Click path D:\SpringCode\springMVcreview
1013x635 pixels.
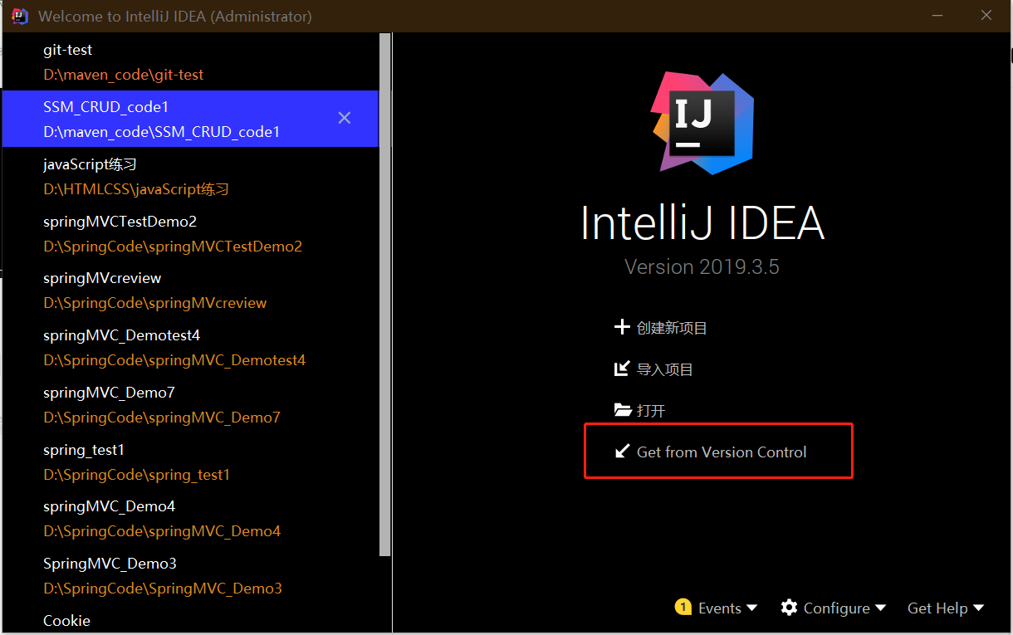[x=155, y=303]
